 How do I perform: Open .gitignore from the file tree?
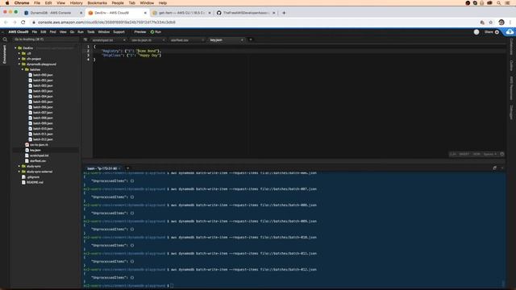click(33, 177)
